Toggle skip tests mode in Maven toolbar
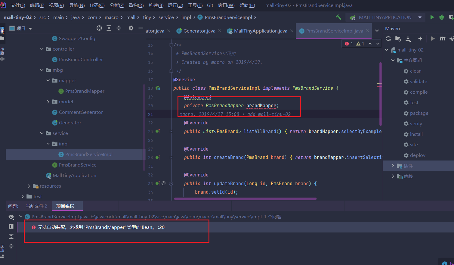Screen dimensions: 454x265 (452, 39)
